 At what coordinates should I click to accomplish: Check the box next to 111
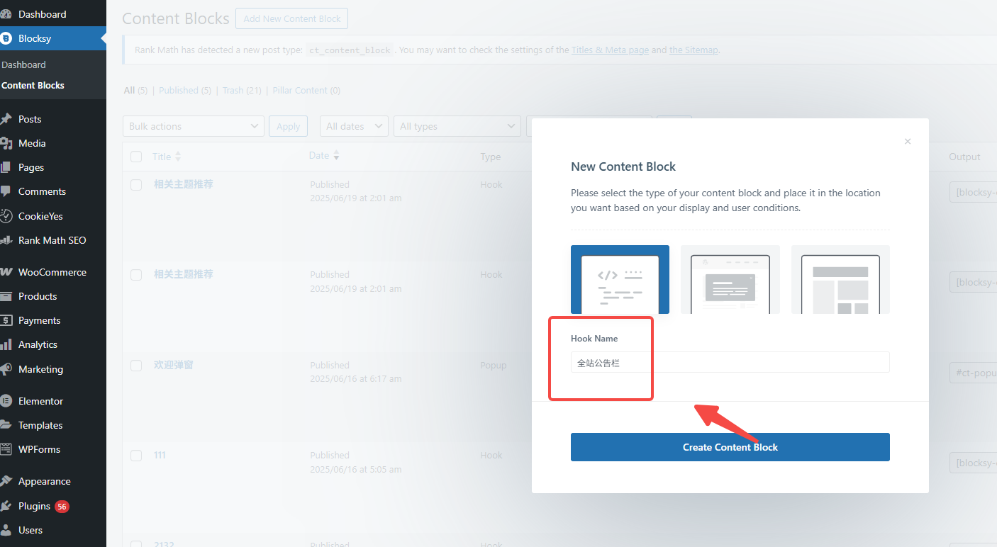tap(136, 456)
